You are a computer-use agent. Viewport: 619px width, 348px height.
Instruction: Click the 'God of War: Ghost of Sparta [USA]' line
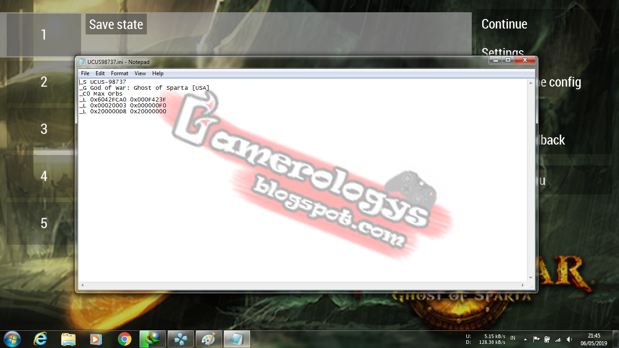tap(144, 88)
